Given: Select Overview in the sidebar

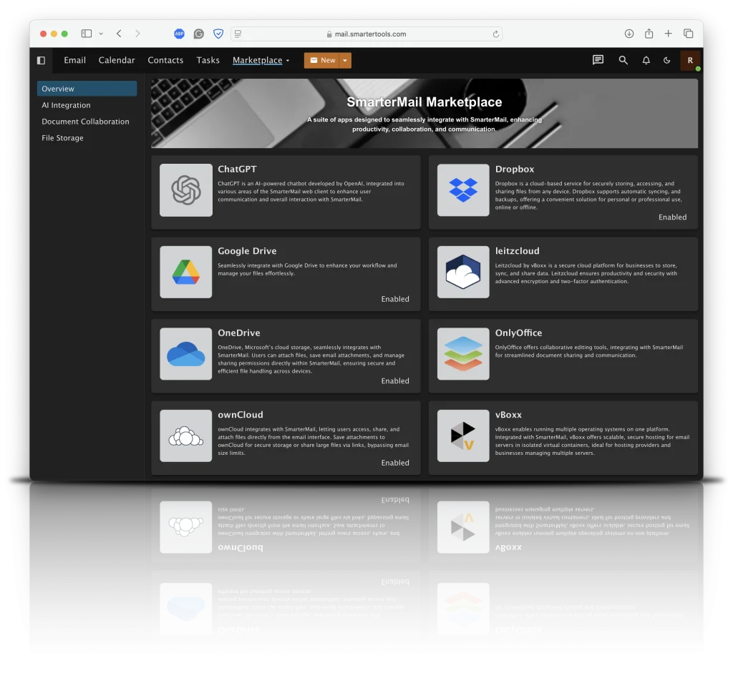Looking at the screenshot, I should click(x=87, y=89).
